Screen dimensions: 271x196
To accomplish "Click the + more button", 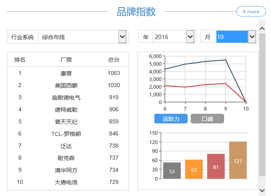I will tap(251, 11).
